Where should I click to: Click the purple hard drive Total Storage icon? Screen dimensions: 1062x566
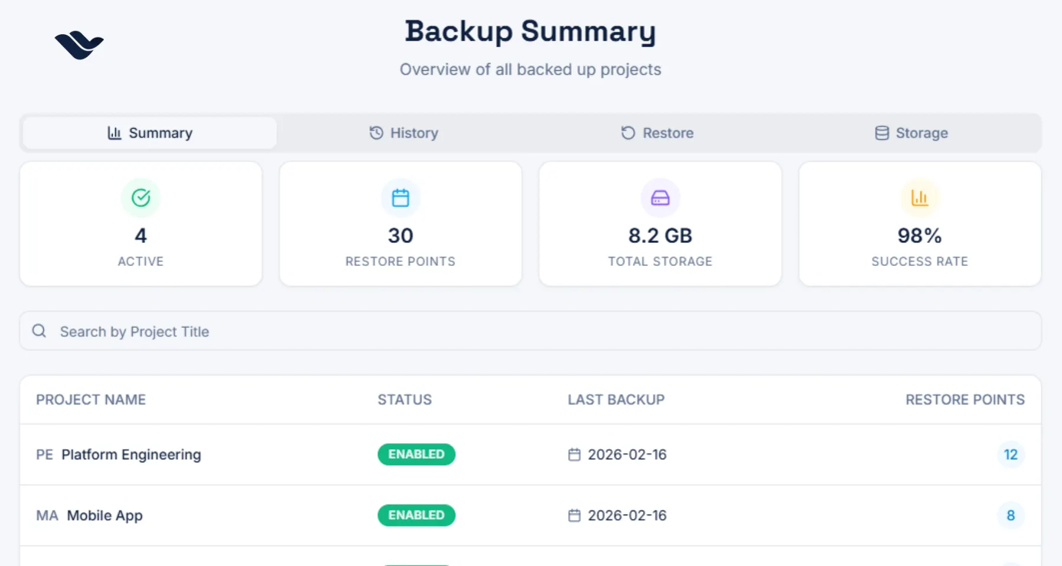[660, 198]
